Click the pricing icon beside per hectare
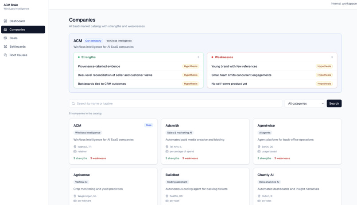This screenshot has width=357, height=205. coord(75,201)
